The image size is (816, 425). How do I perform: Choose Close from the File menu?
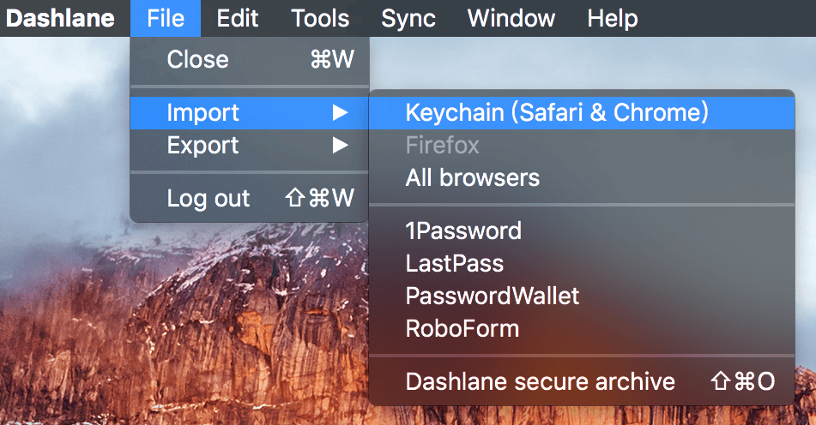pyautogui.click(x=250, y=59)
